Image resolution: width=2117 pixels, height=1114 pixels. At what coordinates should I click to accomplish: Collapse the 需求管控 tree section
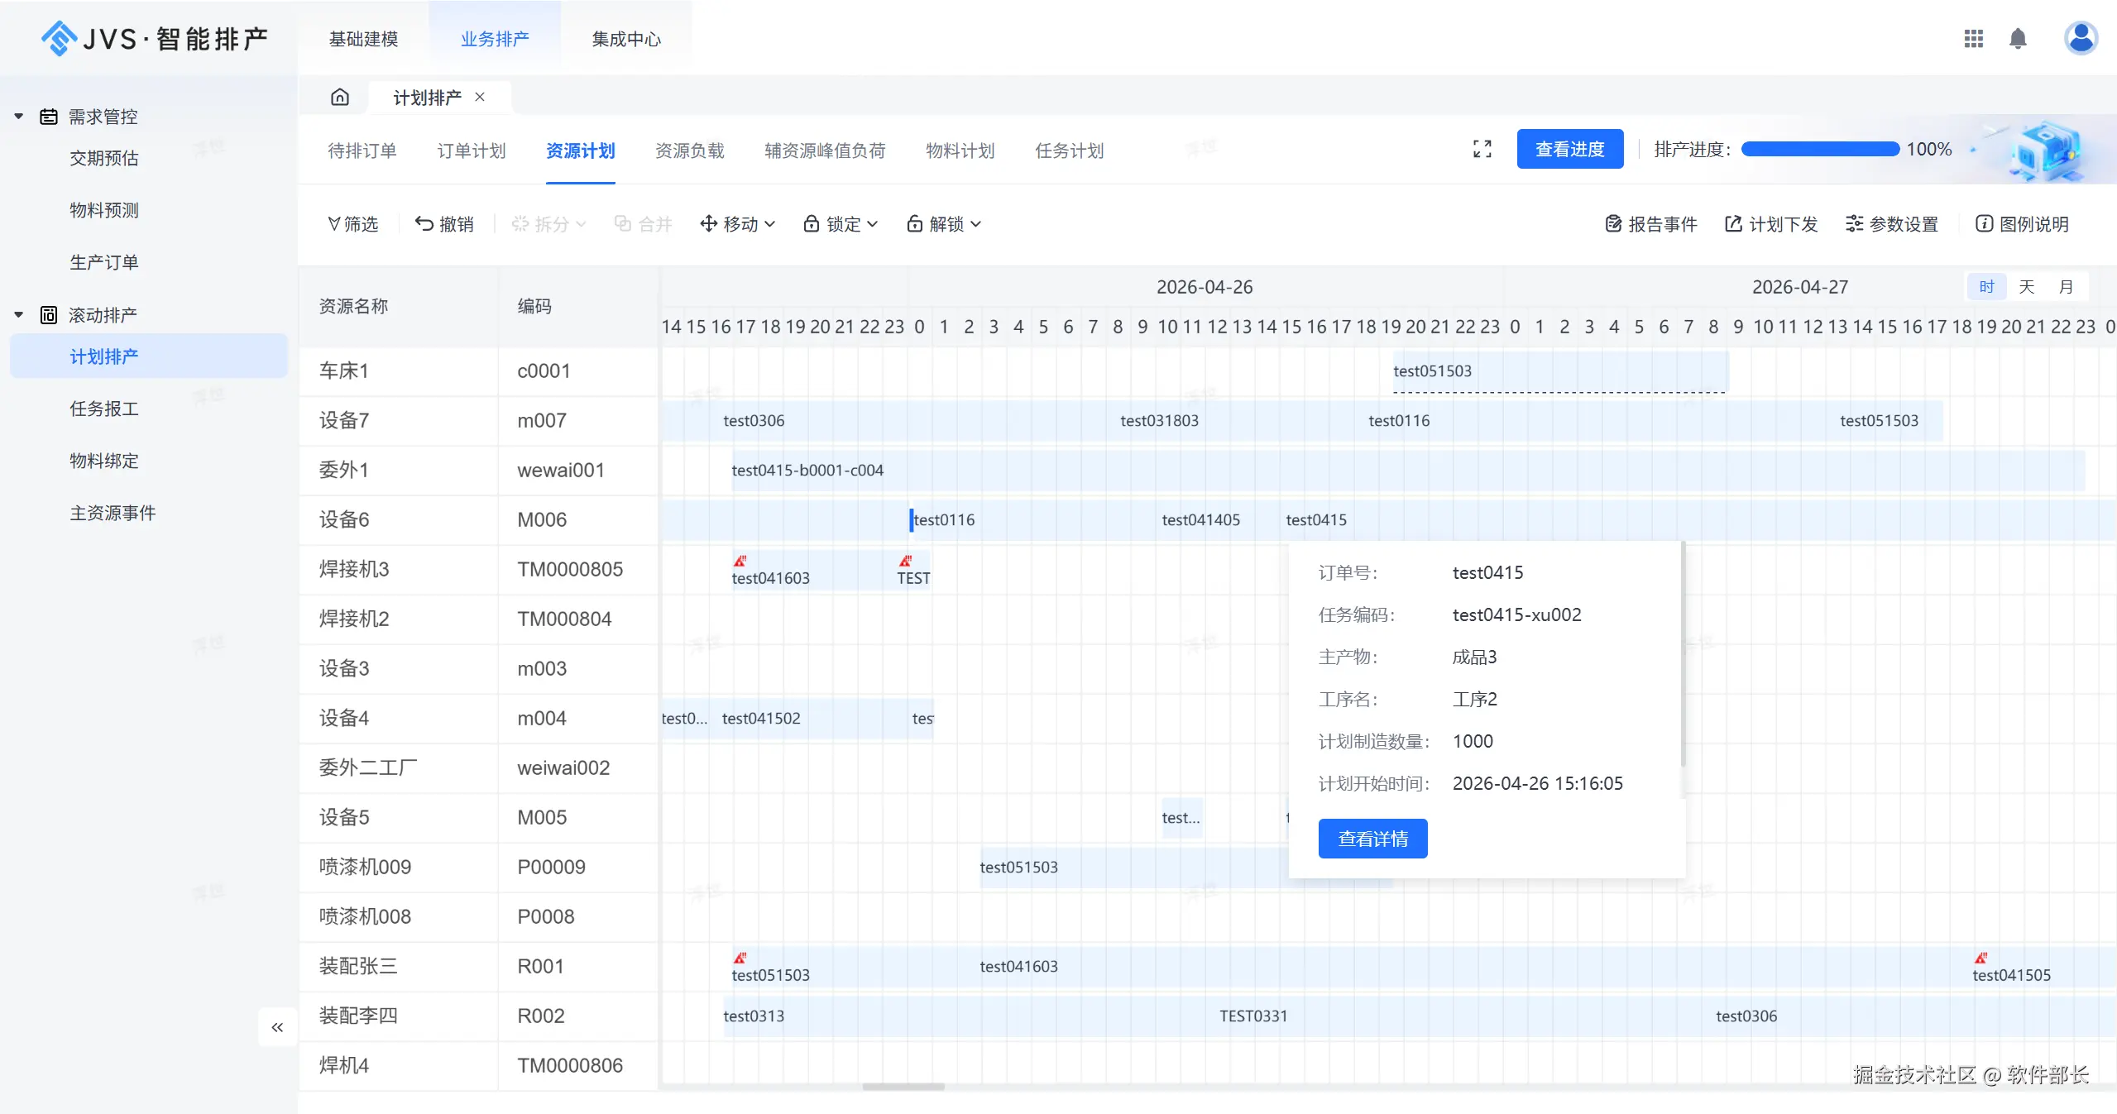[x=18, y=117]
